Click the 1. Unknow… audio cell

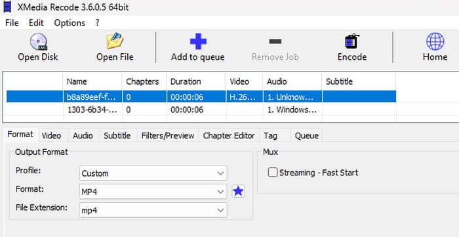pyautogui.click(x=292, y=97)
